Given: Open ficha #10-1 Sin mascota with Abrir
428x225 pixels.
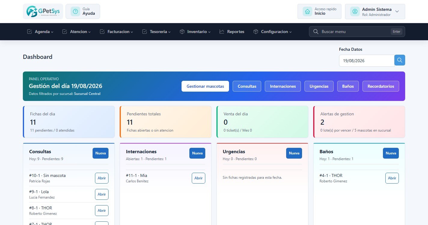Looking at the screenshot, I should pos(102,178).
